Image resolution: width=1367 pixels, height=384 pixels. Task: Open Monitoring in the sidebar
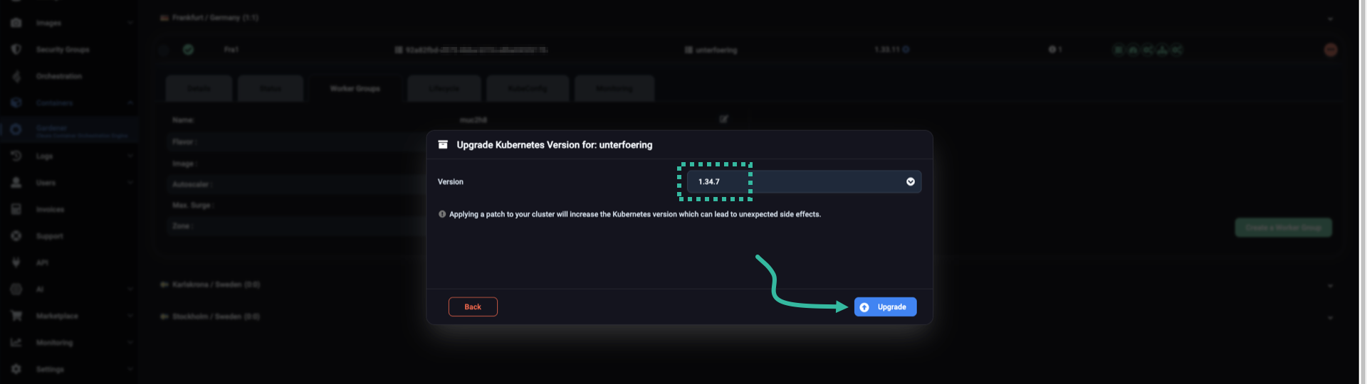coord(54,343)
